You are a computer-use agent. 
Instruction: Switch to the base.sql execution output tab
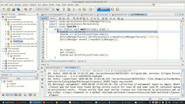click(x=53, y=68)
